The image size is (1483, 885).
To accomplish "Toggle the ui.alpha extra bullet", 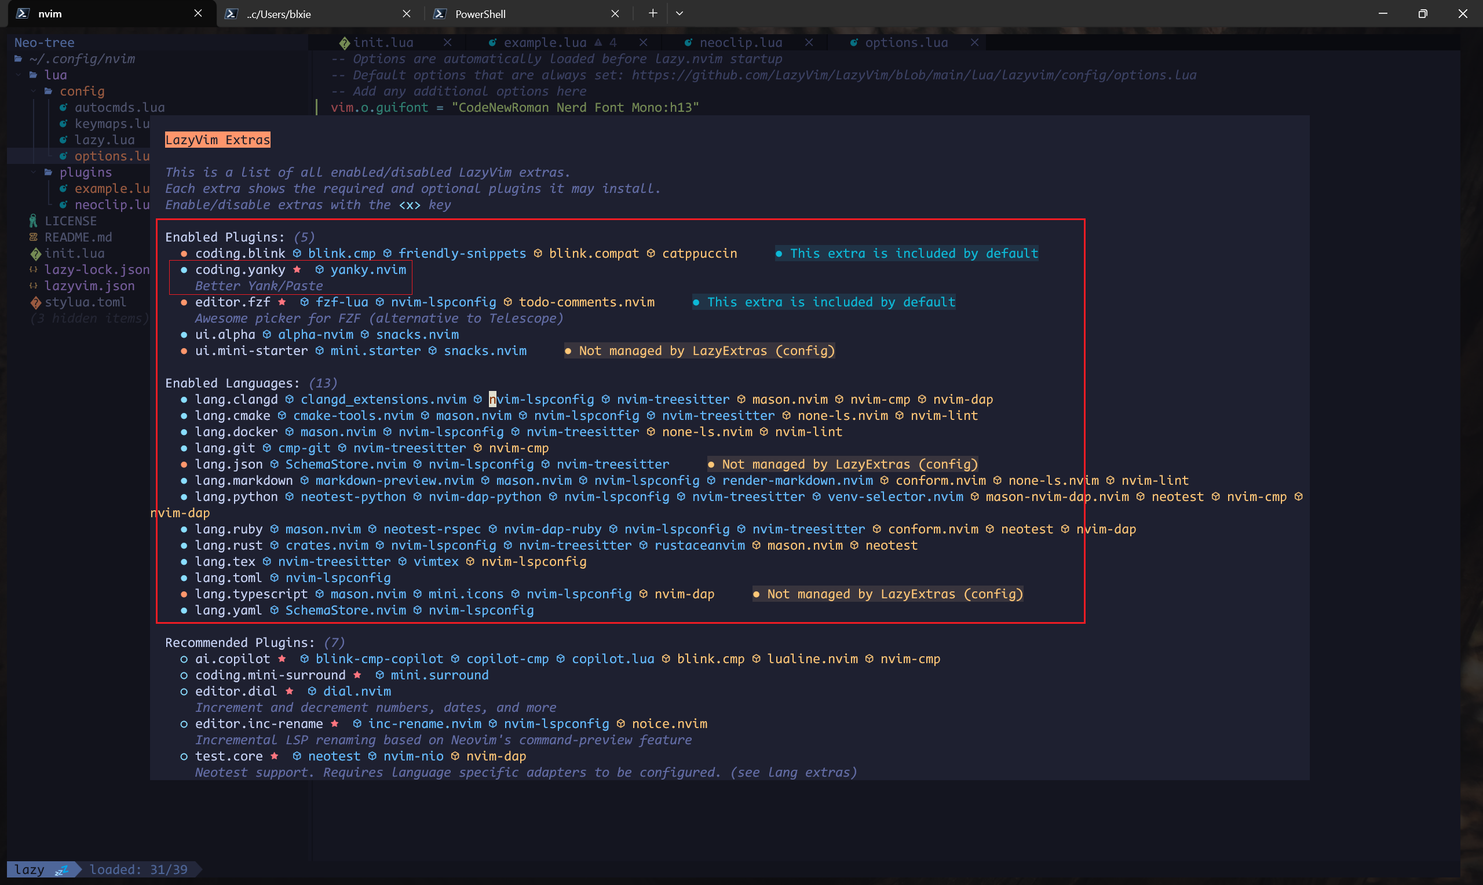I will coord(184,335).
